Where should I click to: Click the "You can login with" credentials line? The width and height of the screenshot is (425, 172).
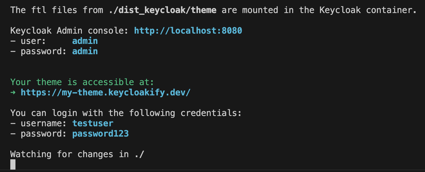pos(126,113)
